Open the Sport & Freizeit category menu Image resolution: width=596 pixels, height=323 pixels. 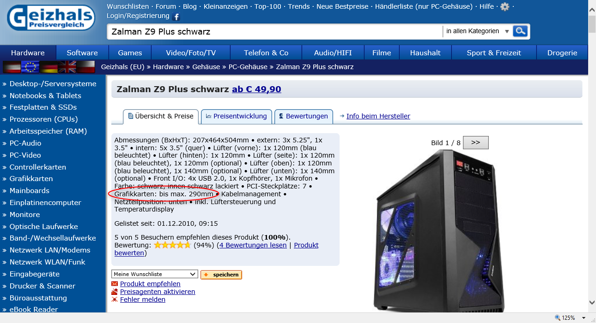tap(494, 53)
